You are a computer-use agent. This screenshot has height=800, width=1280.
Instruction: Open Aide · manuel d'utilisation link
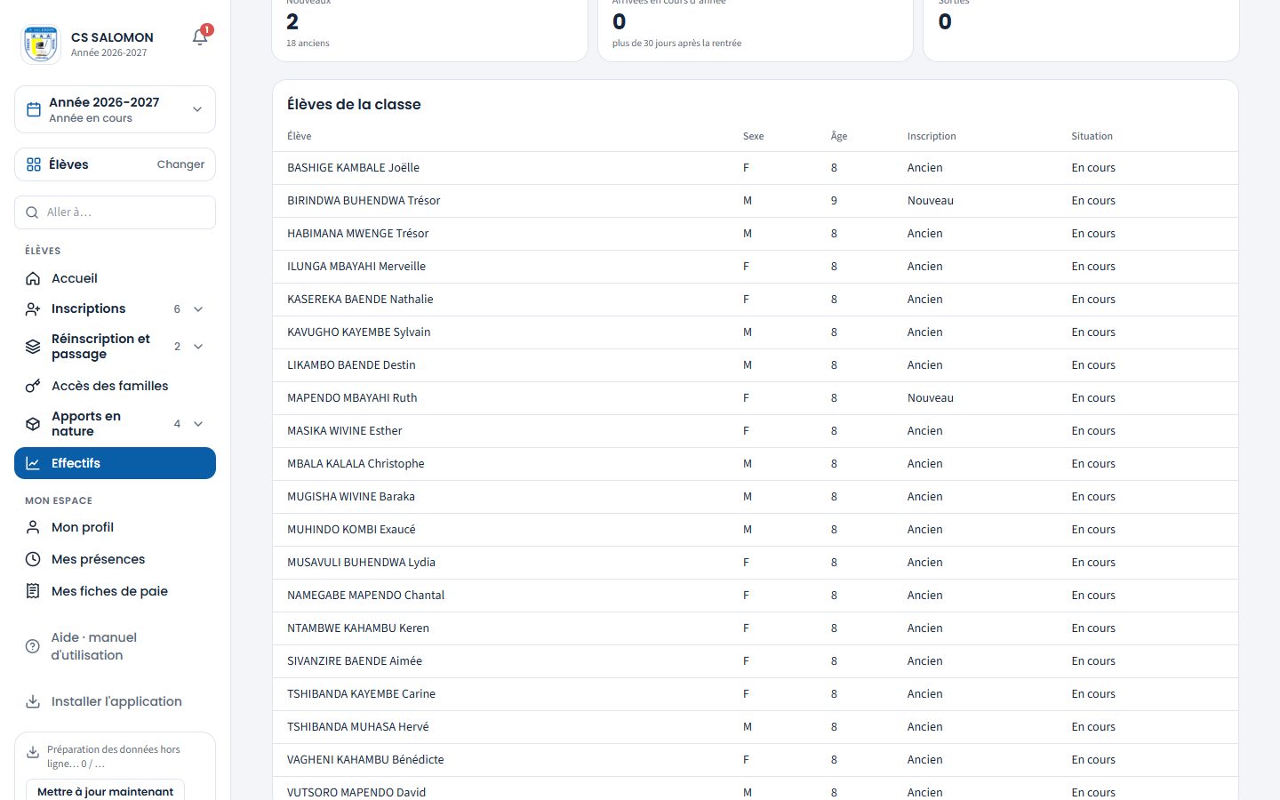[115, 646]
